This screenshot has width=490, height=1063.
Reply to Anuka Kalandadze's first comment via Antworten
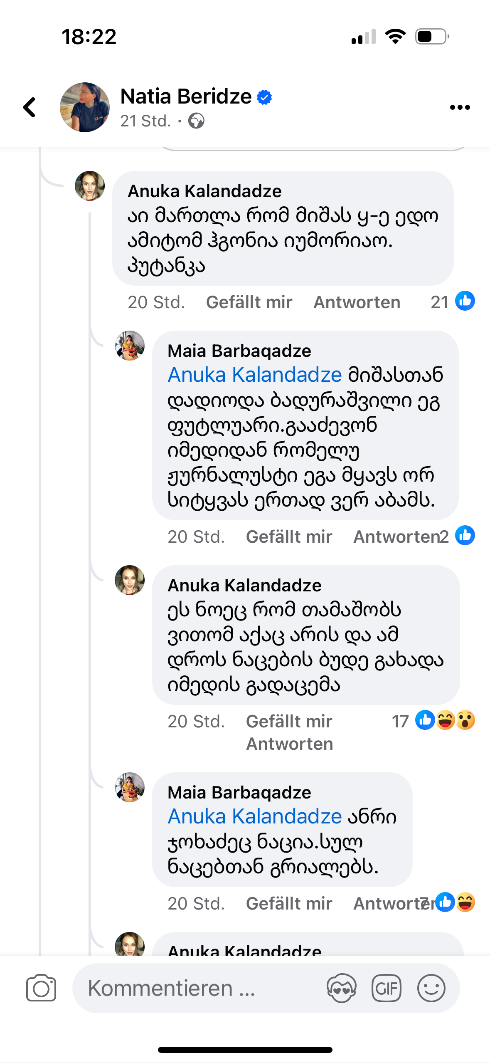tap(357, 302)
